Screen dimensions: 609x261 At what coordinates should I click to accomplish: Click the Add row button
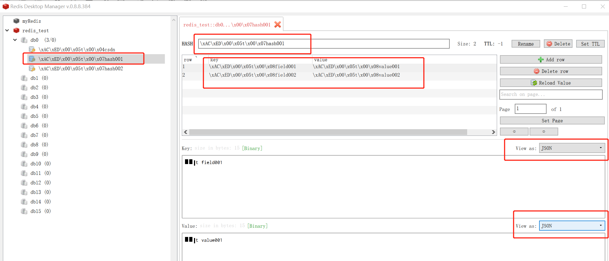551,59
